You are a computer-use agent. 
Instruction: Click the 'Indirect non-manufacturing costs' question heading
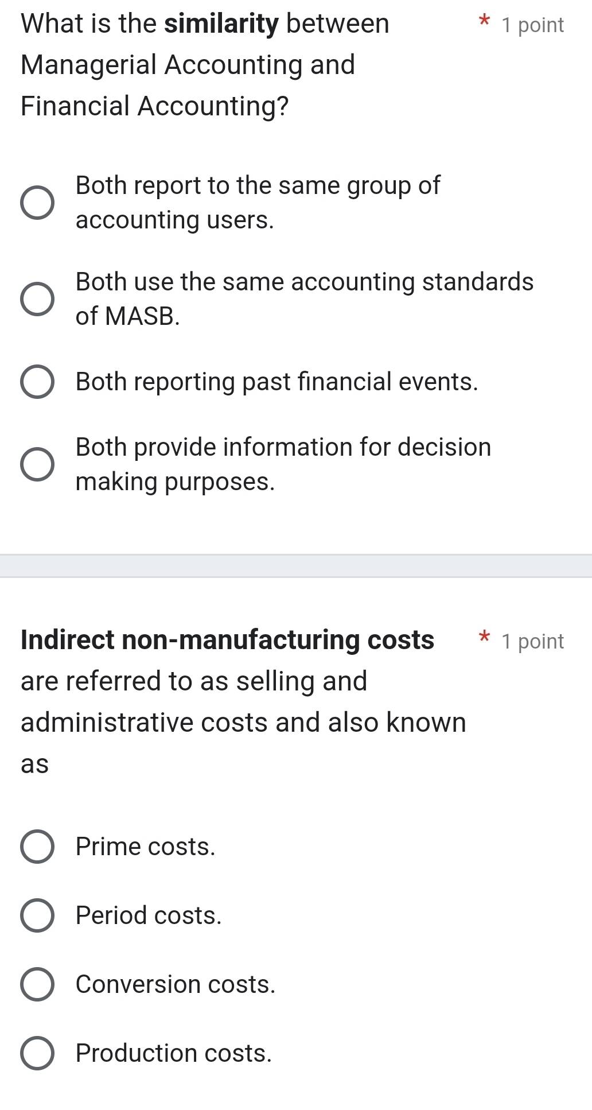pos(227,640)
